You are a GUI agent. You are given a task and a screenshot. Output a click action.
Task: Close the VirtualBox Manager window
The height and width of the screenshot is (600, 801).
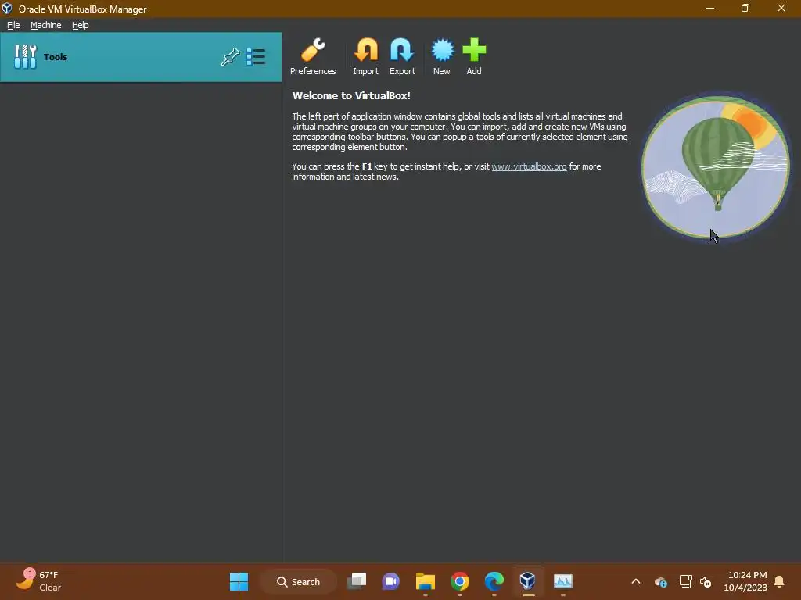[781, 8]
